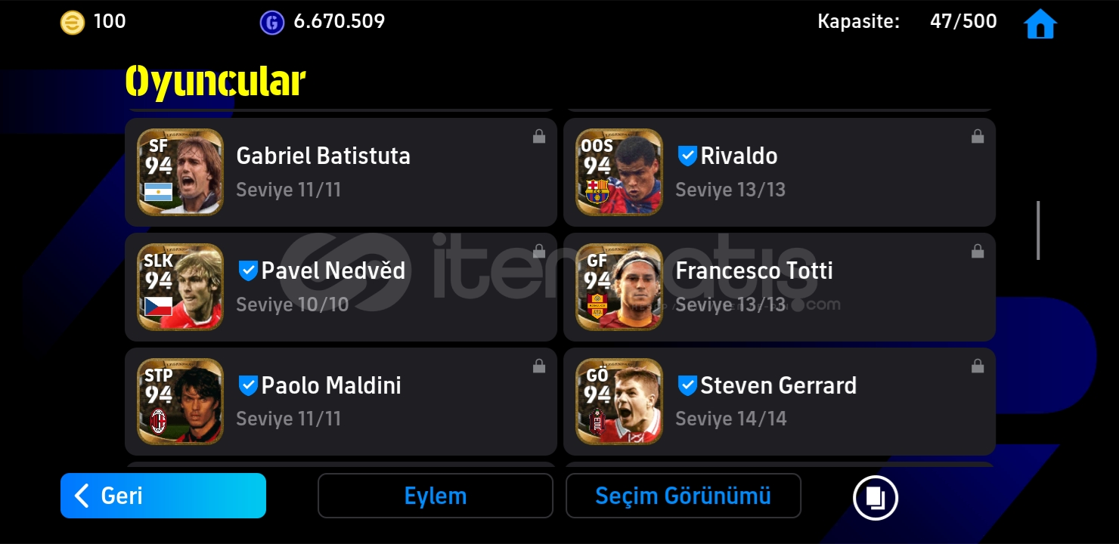Viewport: 1119px width, 544px height.
Task: Open the Eylem action menu
Action: pos(436,496)
